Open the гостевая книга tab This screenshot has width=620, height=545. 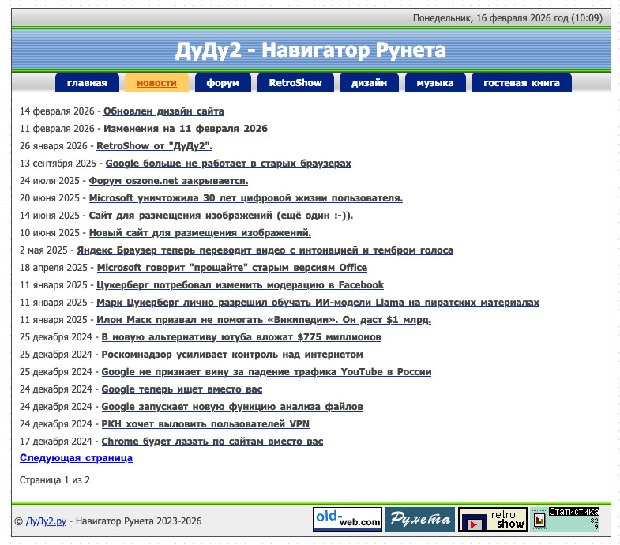[521, 83]
